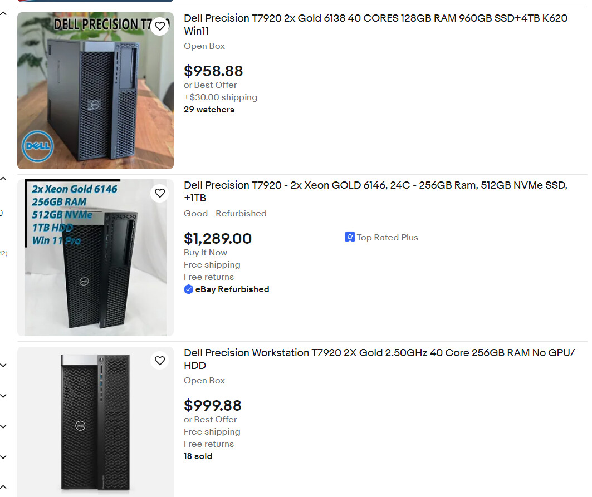This screenshot has height=497, width=592.
Task: Click the eBay Refurbished blue checkmark icon
Action: point(189,289)
